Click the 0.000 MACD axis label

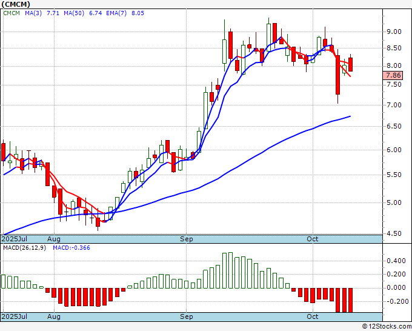click(396, 287)
